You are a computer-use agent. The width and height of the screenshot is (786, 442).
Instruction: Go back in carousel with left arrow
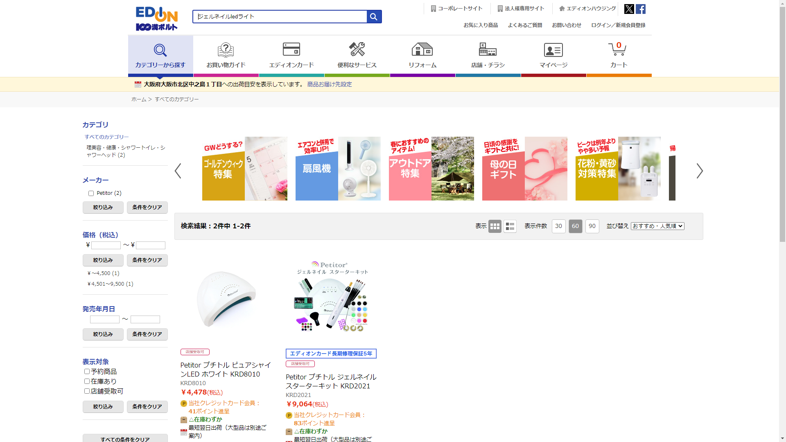point(178,171)
